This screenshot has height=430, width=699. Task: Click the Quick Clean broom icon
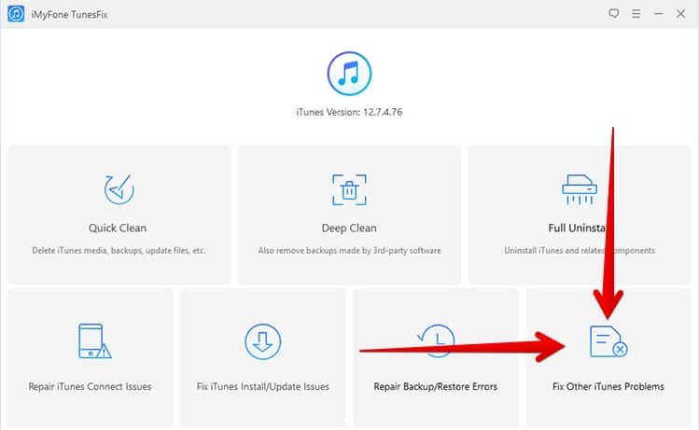pyautogui.click(x=119, y=189)
